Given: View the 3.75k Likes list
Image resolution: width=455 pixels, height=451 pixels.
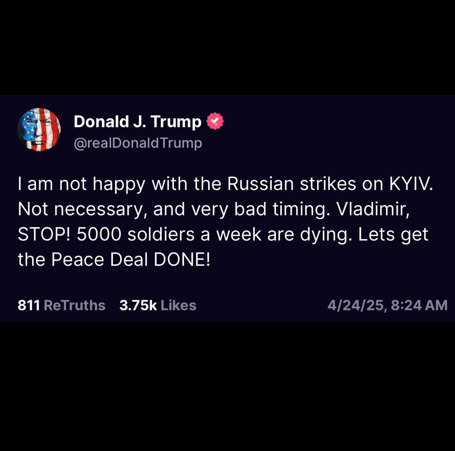Looking at the screenshot, I should 158,306.
